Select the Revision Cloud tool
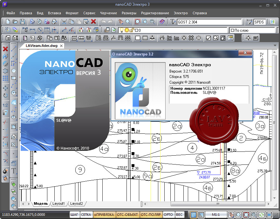 click(x=14, y=102)
